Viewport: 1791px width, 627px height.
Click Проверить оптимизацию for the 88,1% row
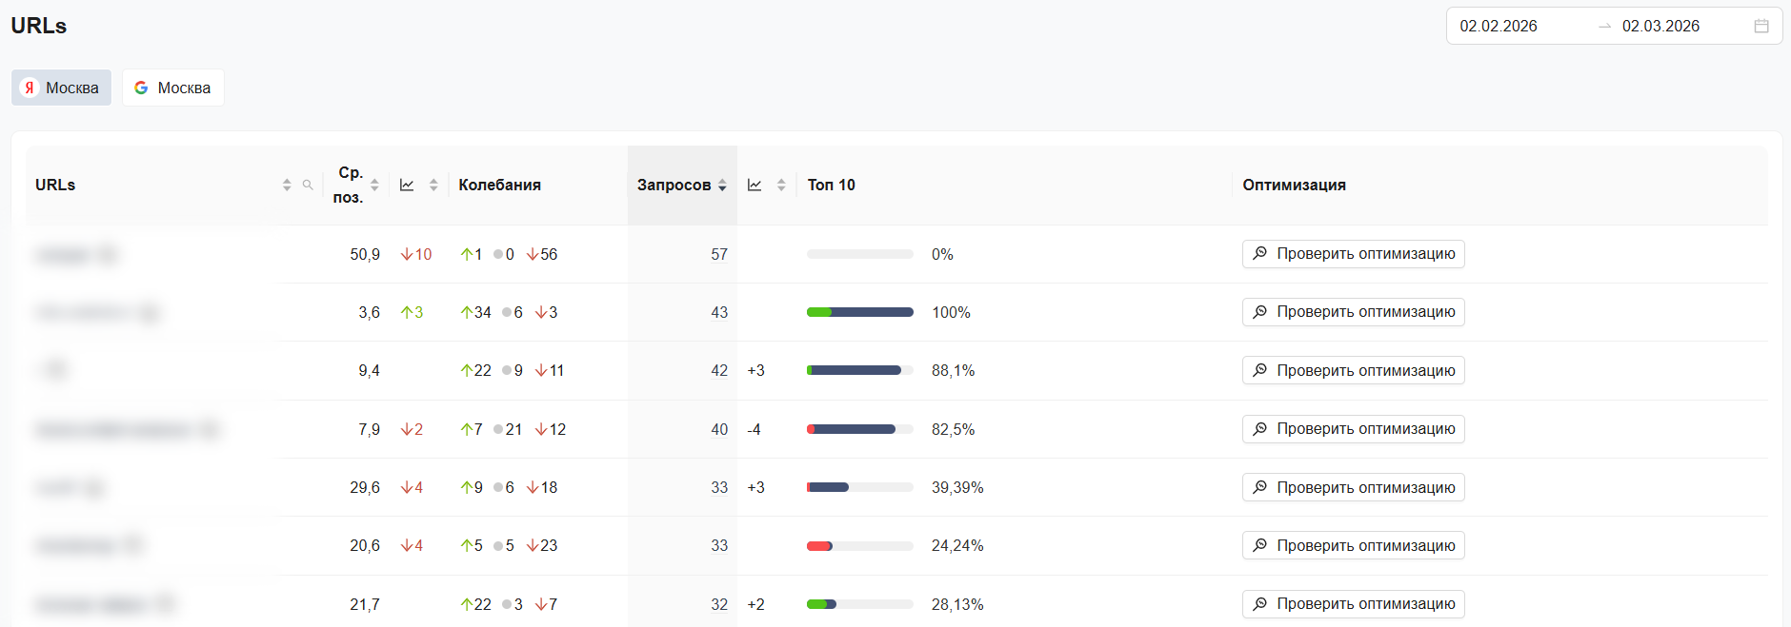pyautogui.click(x=1353, y=370)
